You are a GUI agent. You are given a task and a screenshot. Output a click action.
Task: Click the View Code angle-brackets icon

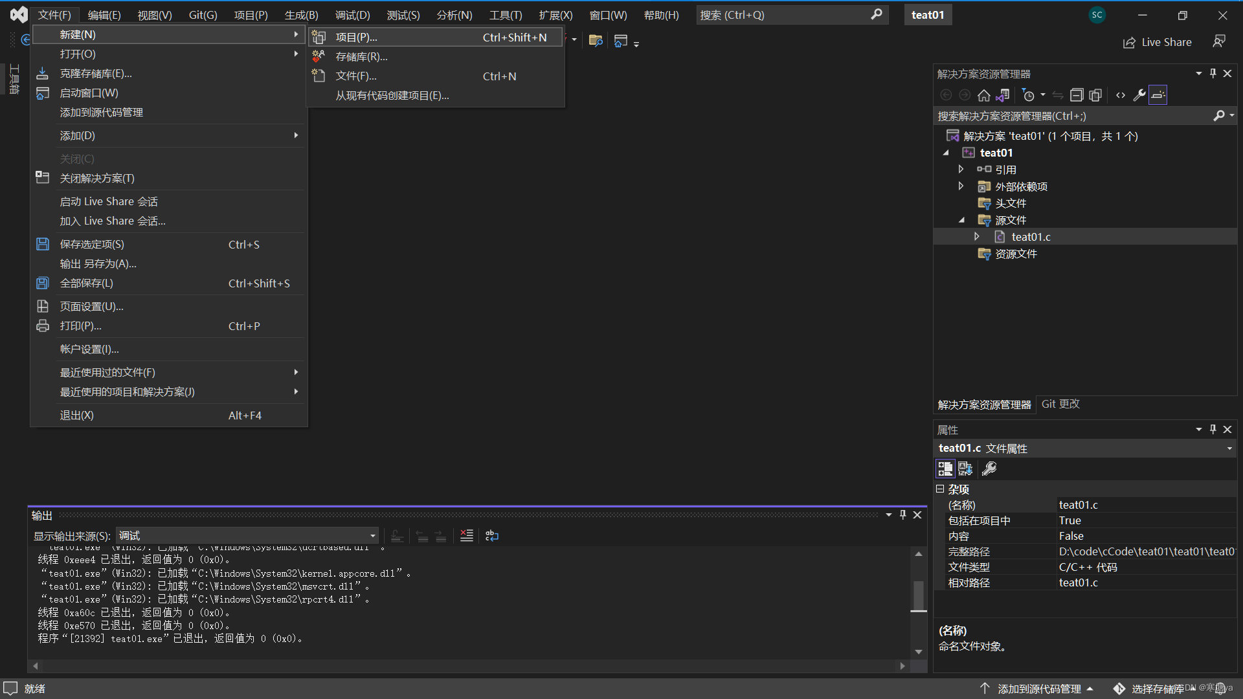[x=1121, y=95]
